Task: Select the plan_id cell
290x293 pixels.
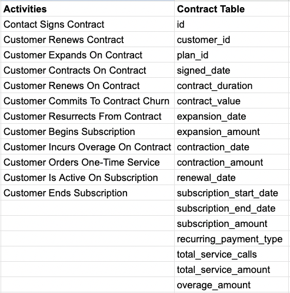Action: [231, 55]
